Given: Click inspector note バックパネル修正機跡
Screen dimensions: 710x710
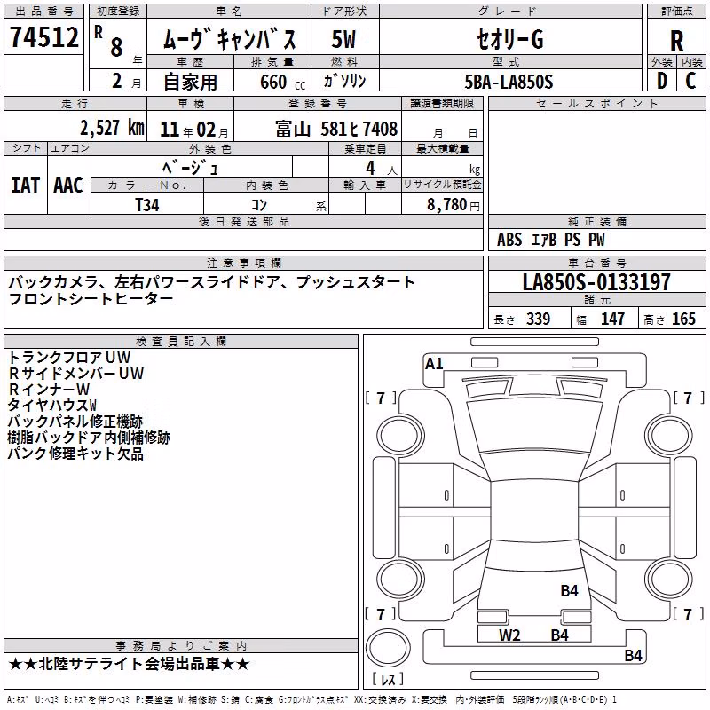Looking at the screenshot, I should (75, 422).
